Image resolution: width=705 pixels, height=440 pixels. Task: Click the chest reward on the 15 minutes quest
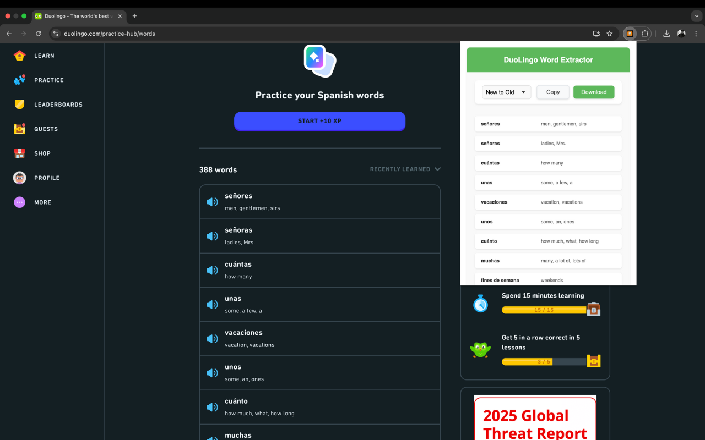click(593, 309)
